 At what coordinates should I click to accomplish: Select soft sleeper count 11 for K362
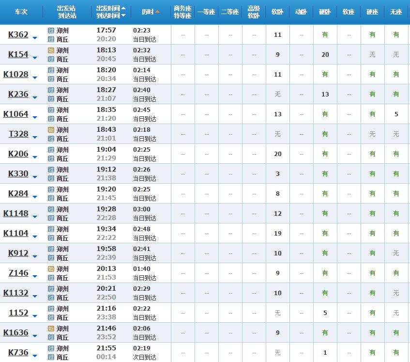coord(278,35)
